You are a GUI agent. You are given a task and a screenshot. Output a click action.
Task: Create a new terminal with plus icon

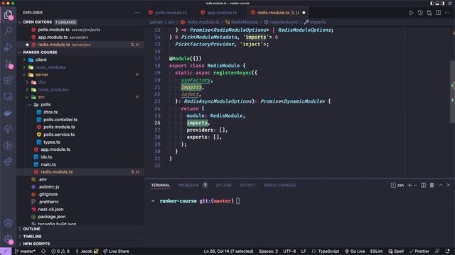coord(409,185)
